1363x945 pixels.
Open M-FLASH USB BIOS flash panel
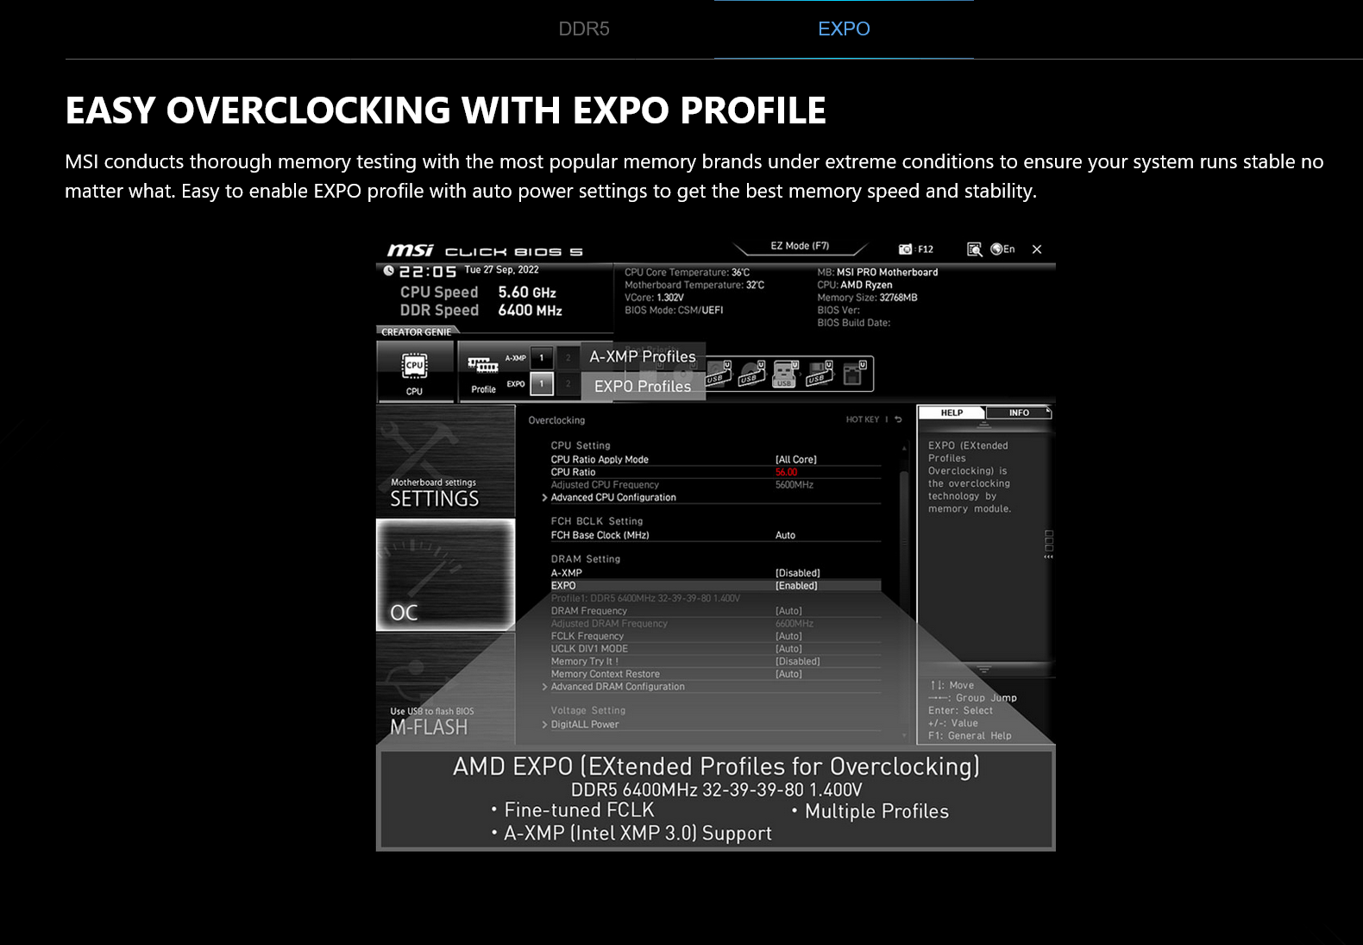coord(445,690)
